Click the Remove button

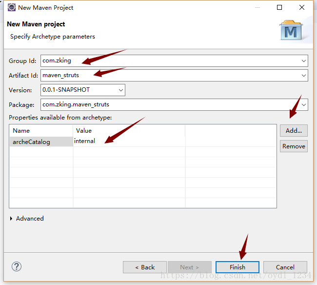(x=294, y=146)
